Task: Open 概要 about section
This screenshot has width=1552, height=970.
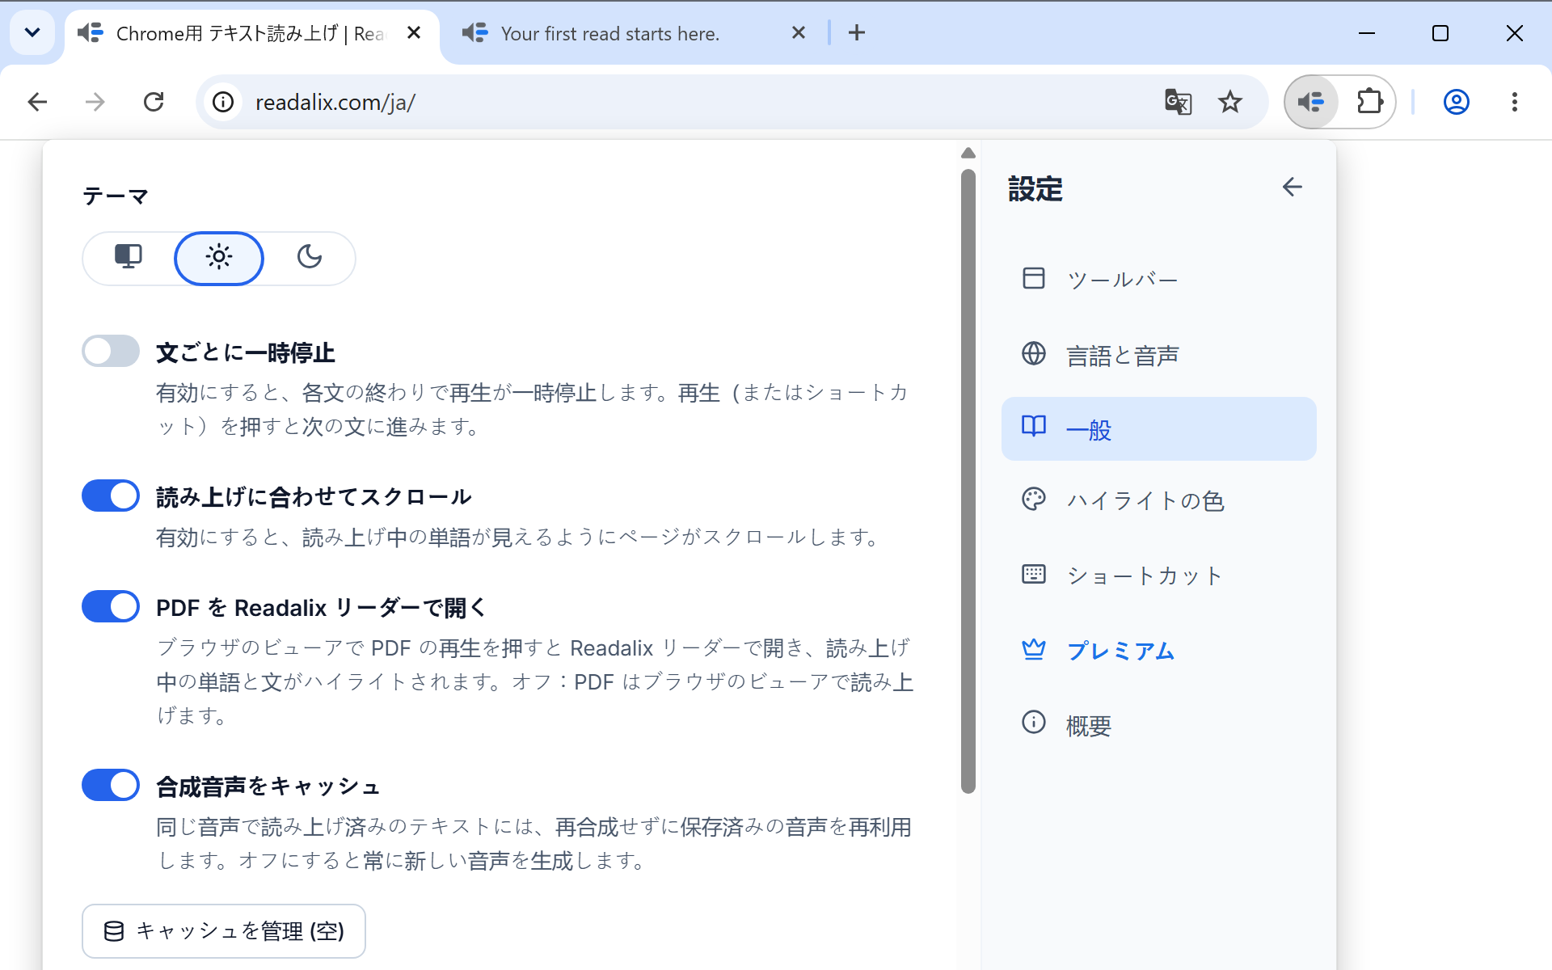Action: pyautogui.click(x=1158, y=725)
